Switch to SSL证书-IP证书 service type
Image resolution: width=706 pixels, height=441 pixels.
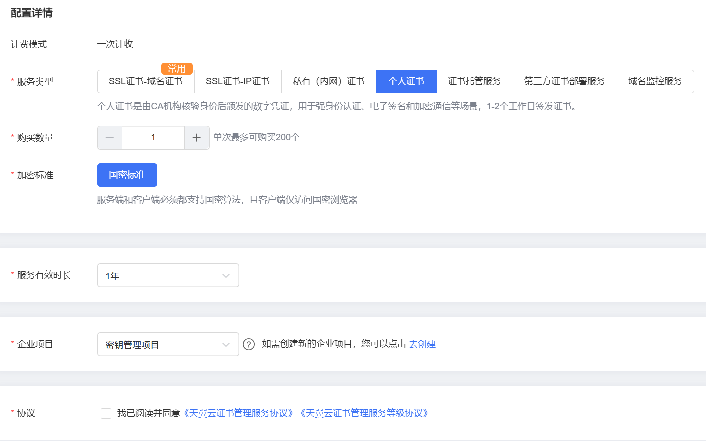tap(237, 82)
